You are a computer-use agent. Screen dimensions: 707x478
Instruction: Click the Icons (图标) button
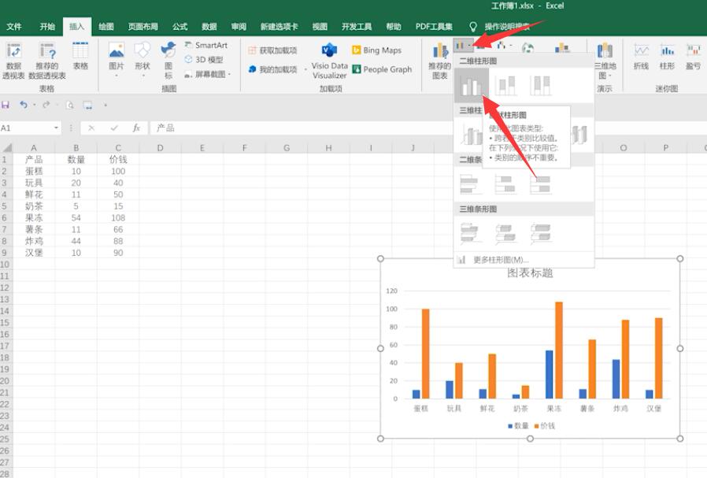(x=168, y=61)
